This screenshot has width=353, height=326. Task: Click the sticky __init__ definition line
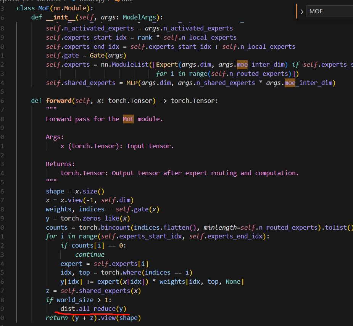[x=97, y=18]
